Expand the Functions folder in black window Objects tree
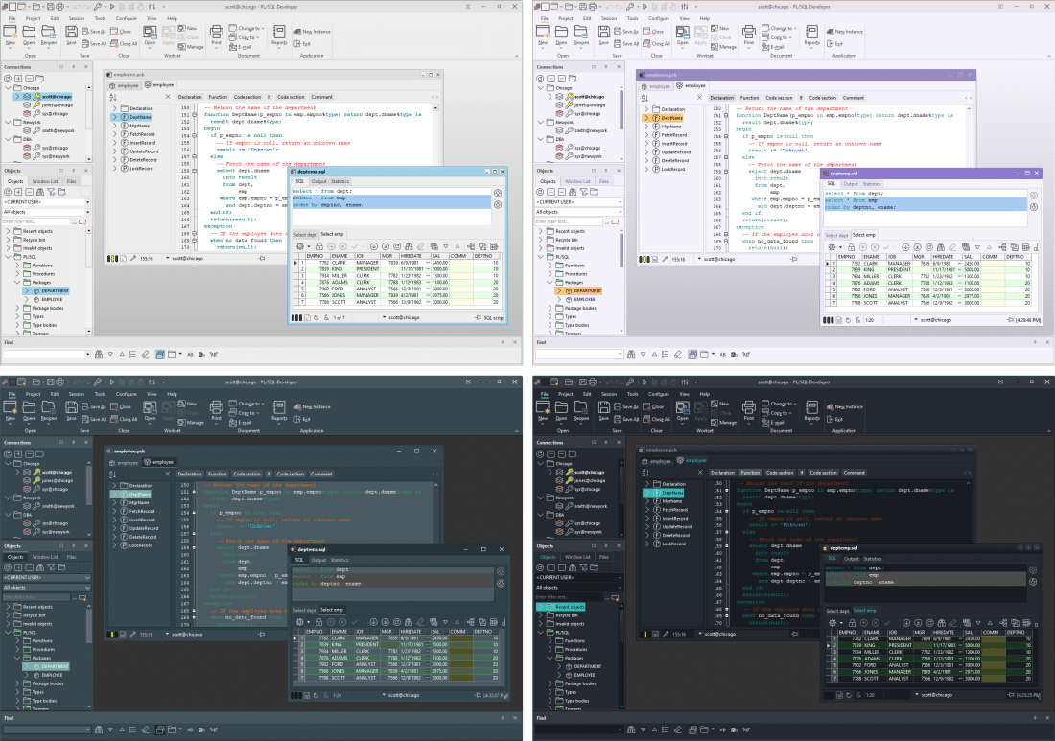1055x741 pixels. click(x=551, y=640)
